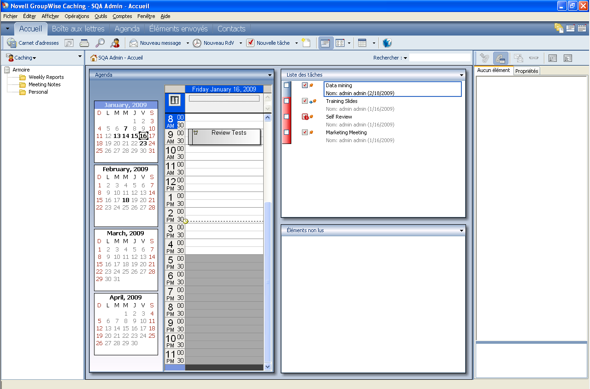This screenshot has width=590, height=389.
Task: Click the alarm icon on Review Tests appointment
Action: (x=196, y=133)
